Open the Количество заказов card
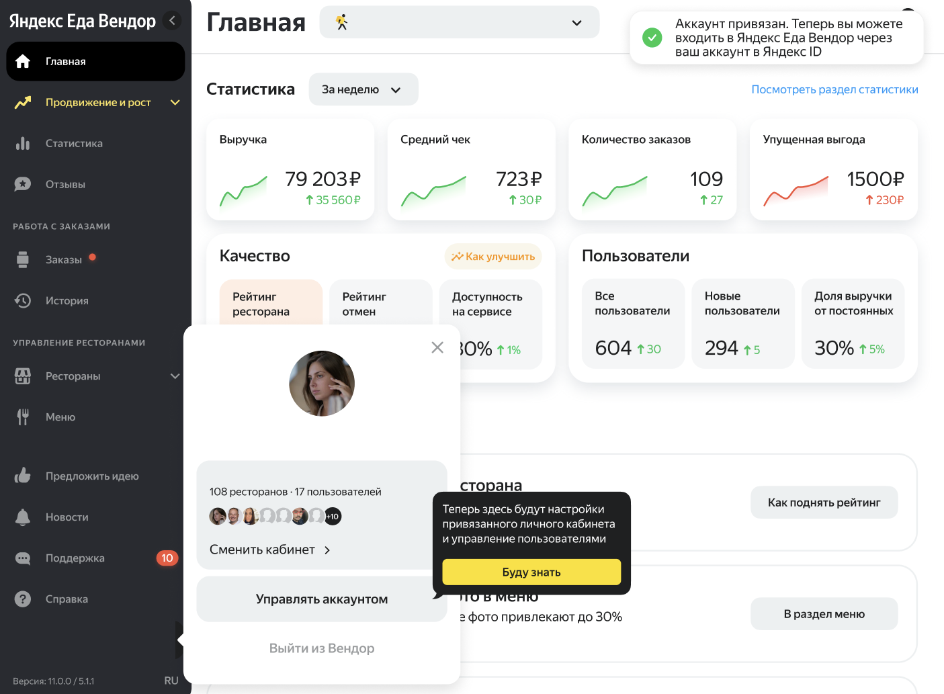944x694 pixels. (652, 169)
